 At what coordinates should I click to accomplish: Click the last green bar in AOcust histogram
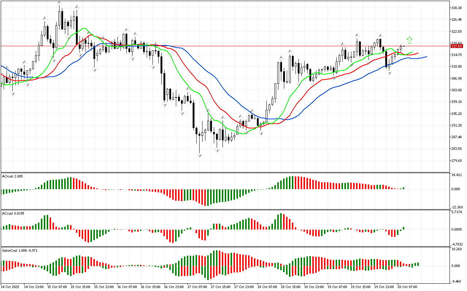(x=404, y=188)
